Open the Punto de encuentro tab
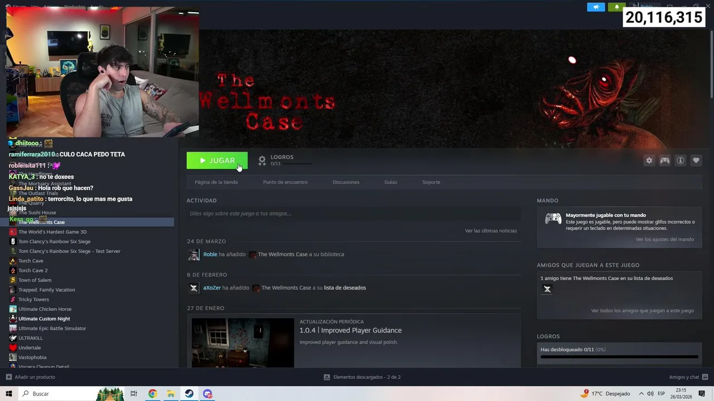Image resolution: width=714 pixels, height=401 pixels. point(285,182)
